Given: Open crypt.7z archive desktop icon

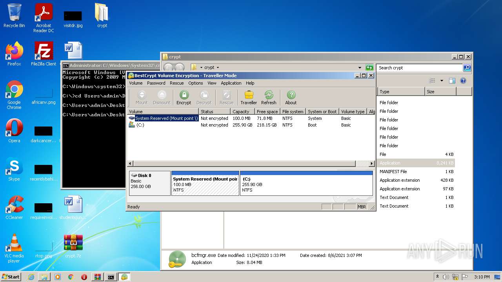Looking at the screenshot, I should point(73,246).
